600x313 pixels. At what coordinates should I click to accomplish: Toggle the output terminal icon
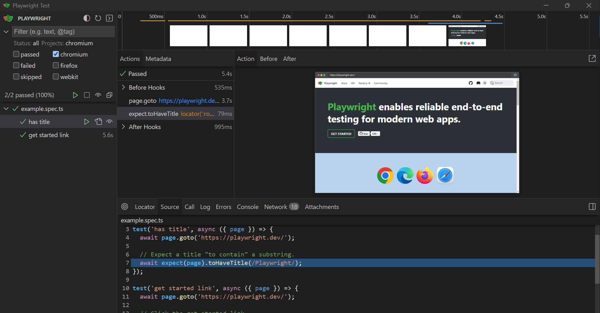(x=109, y=18)
